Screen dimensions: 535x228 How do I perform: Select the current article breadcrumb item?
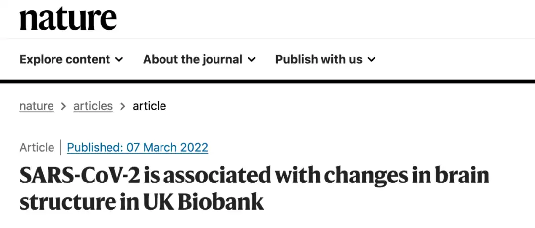coord(150,106)
